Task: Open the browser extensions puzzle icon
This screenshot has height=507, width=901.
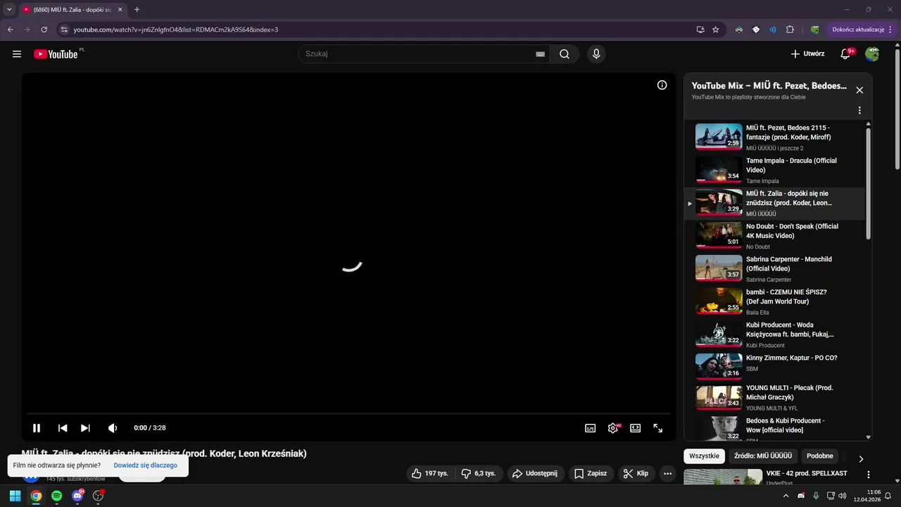Action: click(x=790, y=30)
